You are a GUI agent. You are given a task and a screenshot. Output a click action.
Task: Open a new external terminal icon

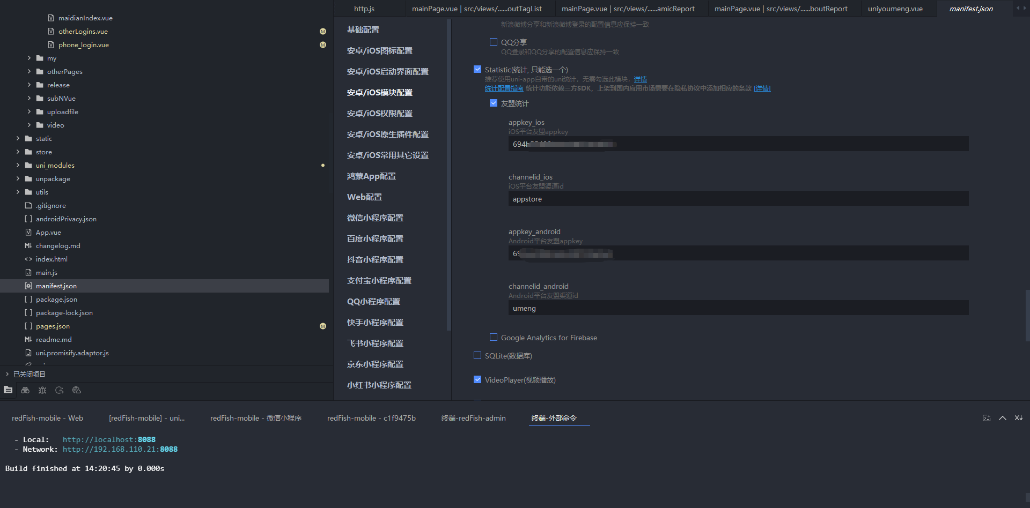point(987,418)
